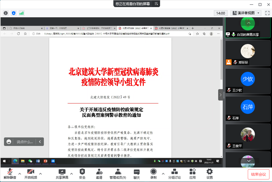Click the "说点什么..." message input
The image size is (272, 182).
[24, 142]
